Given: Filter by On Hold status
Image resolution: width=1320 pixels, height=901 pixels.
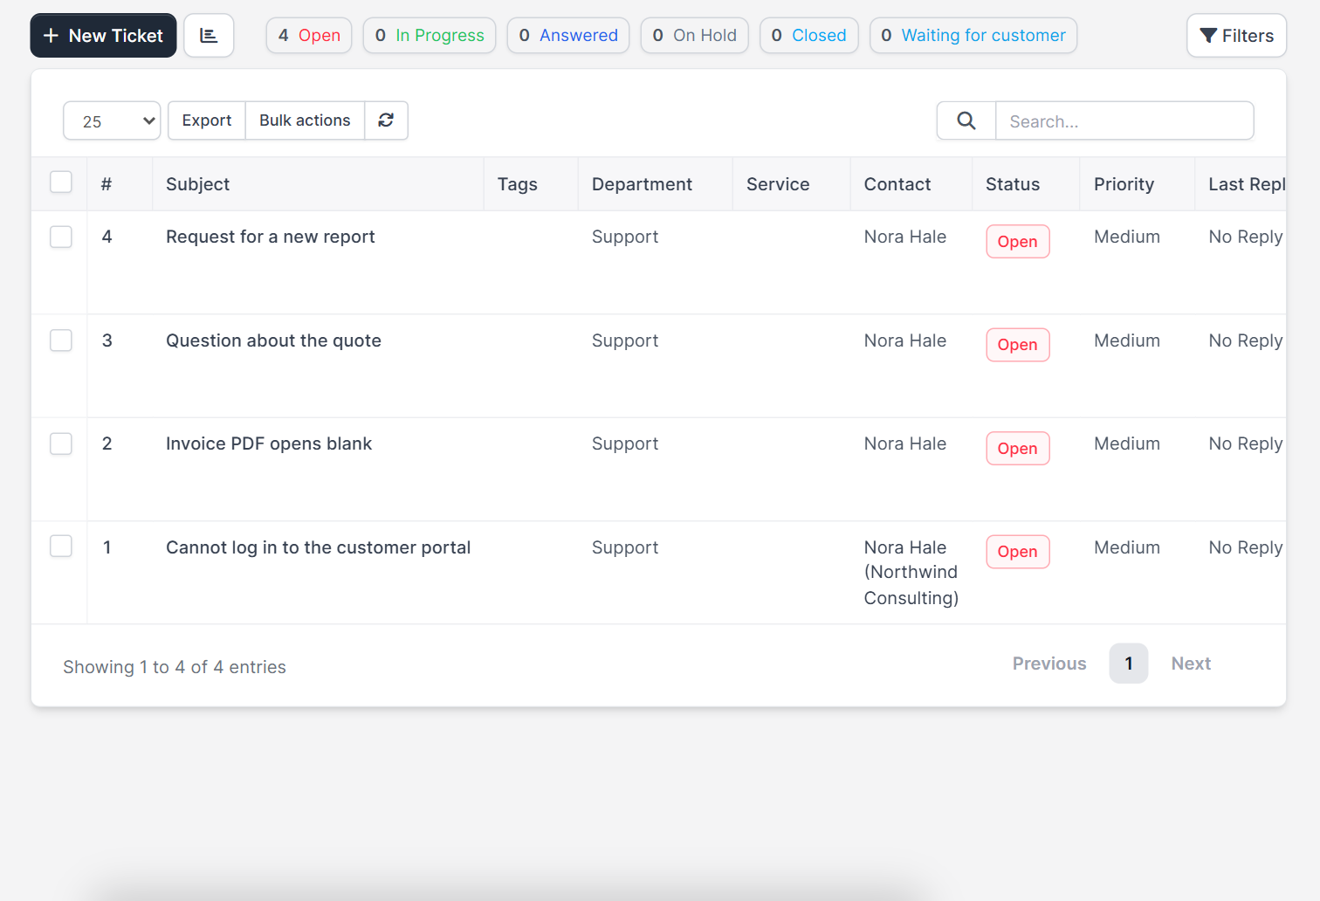Looking at the screenshot, I should [694, 36].
